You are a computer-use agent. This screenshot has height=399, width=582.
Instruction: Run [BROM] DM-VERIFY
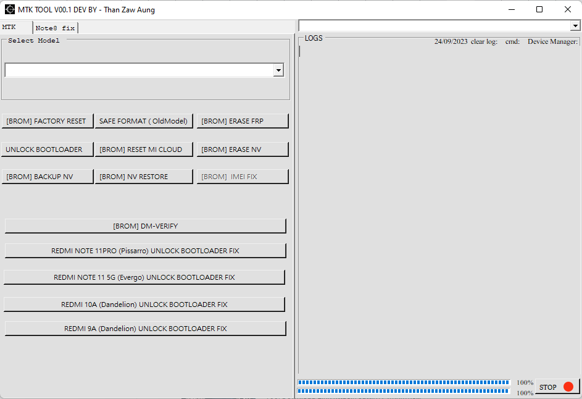pos(145,225)
